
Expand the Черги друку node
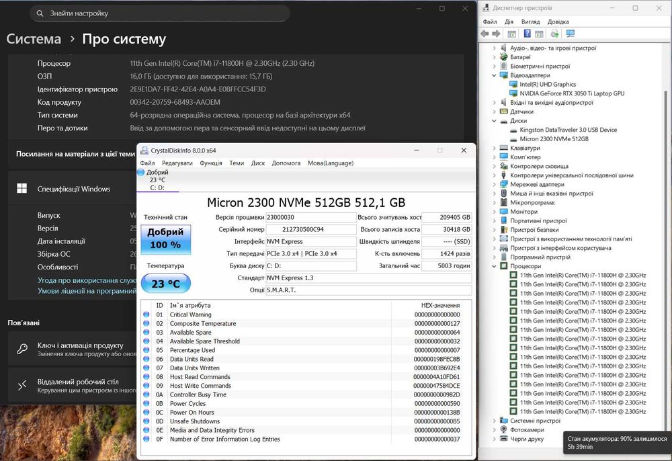click(494, 439)
